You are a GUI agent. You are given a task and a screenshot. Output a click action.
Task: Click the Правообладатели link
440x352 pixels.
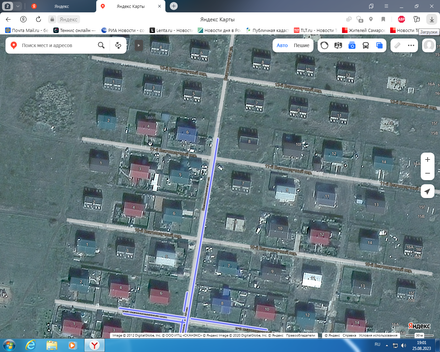[300, 335]
